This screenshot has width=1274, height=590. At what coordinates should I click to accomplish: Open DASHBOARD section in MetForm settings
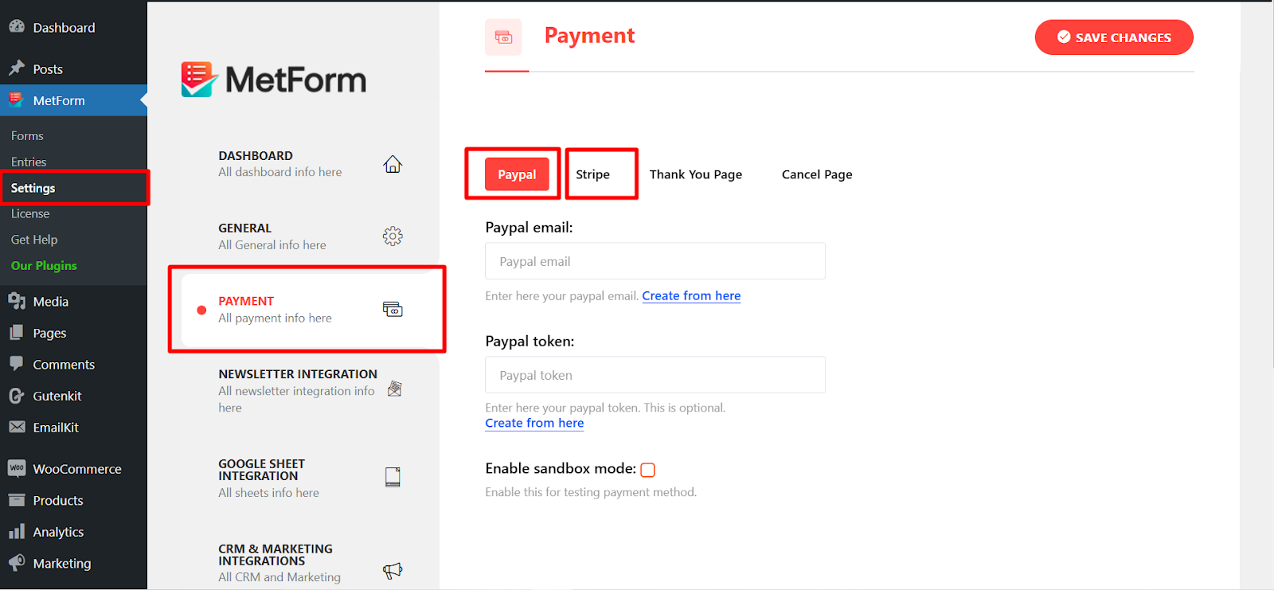tap(311, 164)
